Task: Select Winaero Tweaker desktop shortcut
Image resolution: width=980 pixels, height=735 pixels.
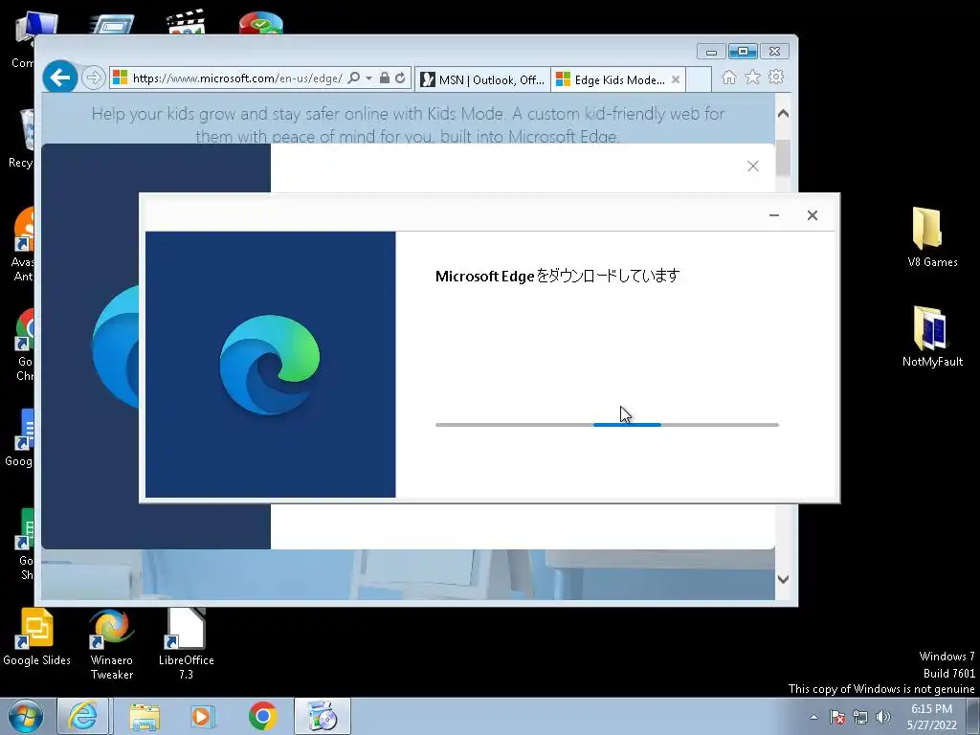Action: tap(112, 644)
